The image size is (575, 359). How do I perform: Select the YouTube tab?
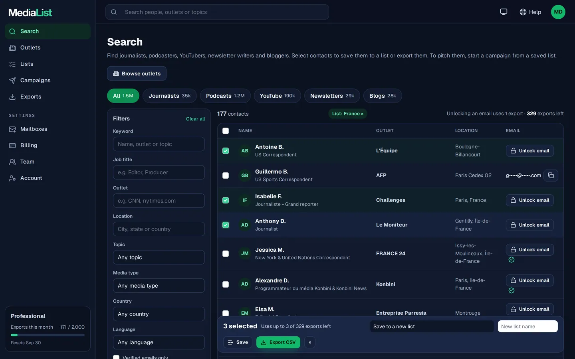click(x=278, y=96)
